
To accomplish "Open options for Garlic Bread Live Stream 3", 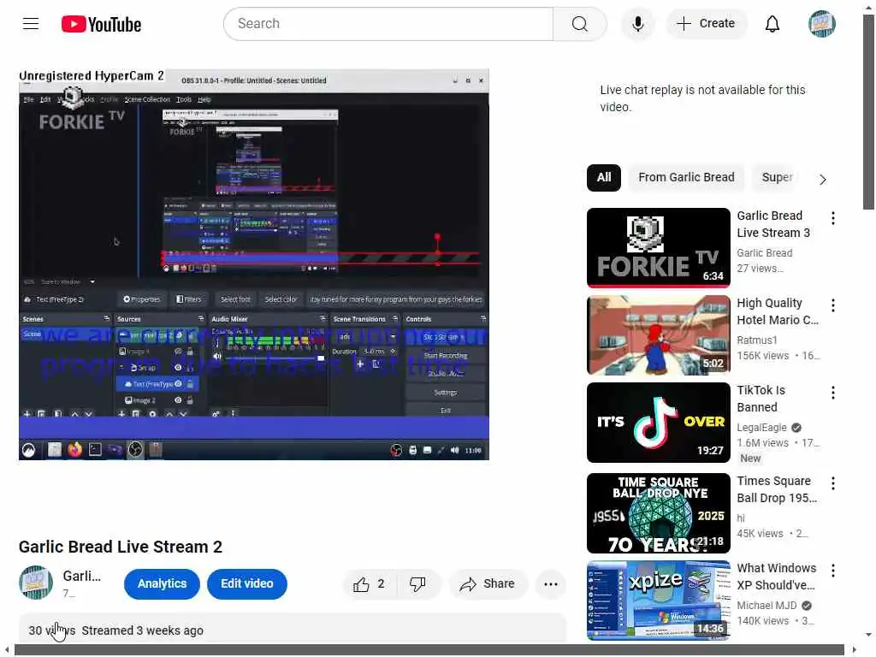I will 833,218.
